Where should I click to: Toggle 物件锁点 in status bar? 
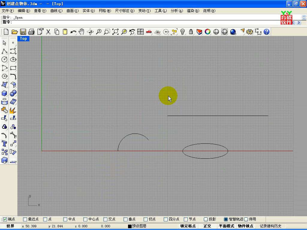click(x=246, y=226)
